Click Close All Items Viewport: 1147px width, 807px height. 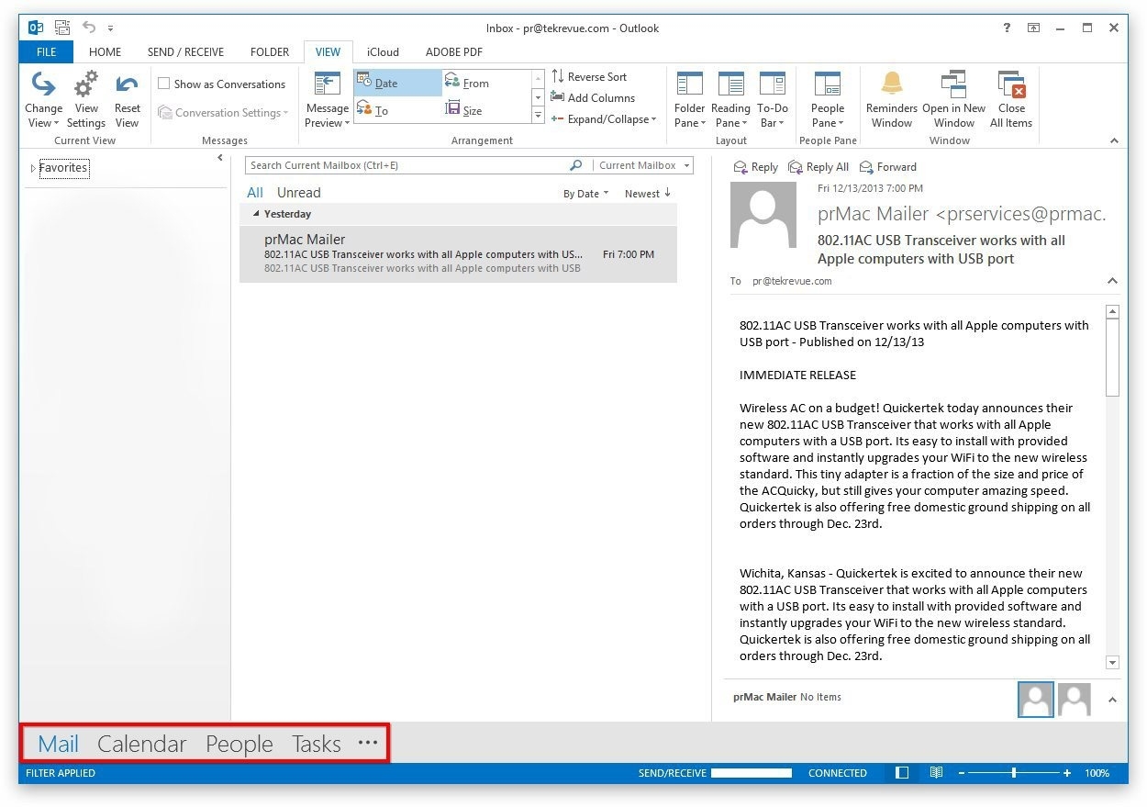pos(1011,100)
